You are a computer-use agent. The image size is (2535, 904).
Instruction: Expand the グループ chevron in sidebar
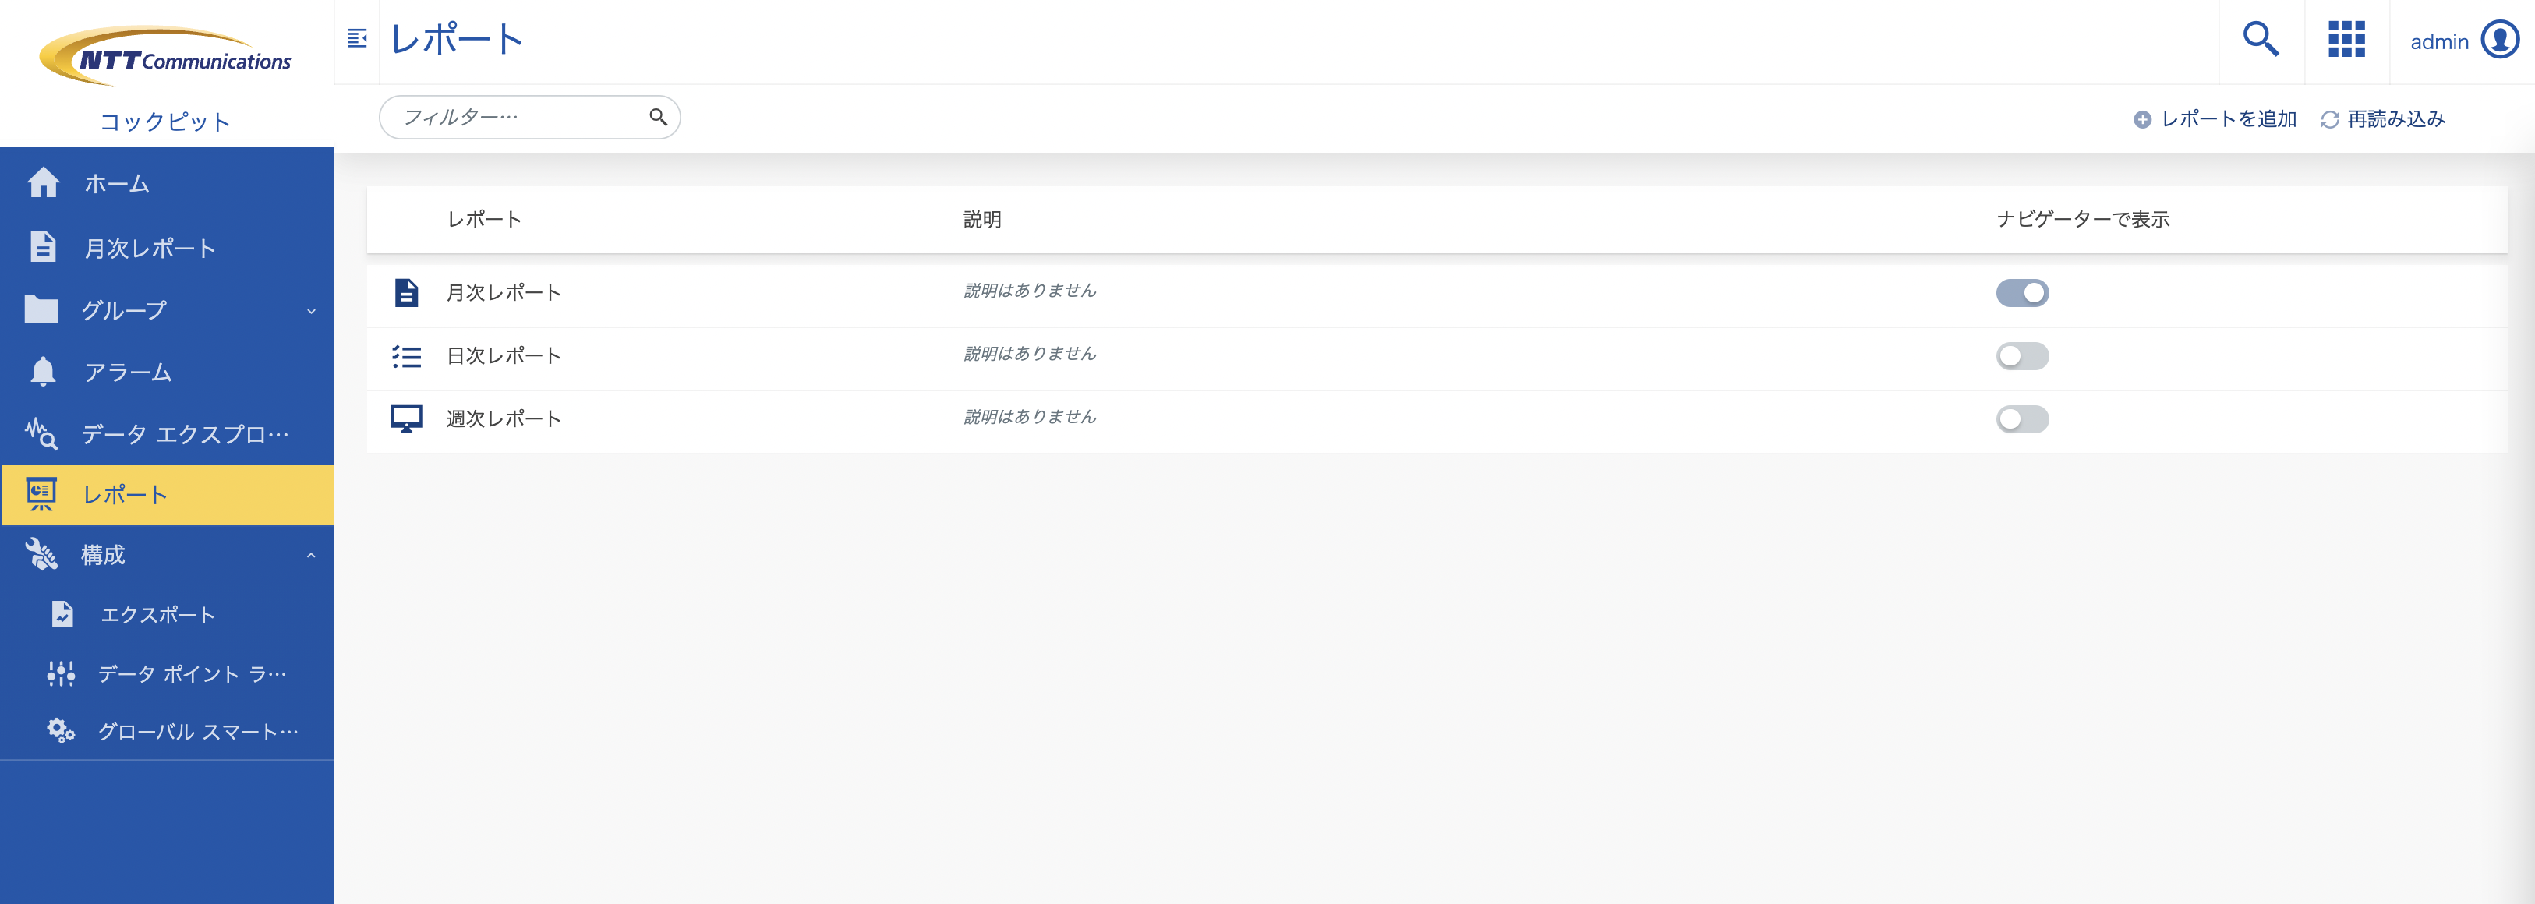click(x=311, y=311)
